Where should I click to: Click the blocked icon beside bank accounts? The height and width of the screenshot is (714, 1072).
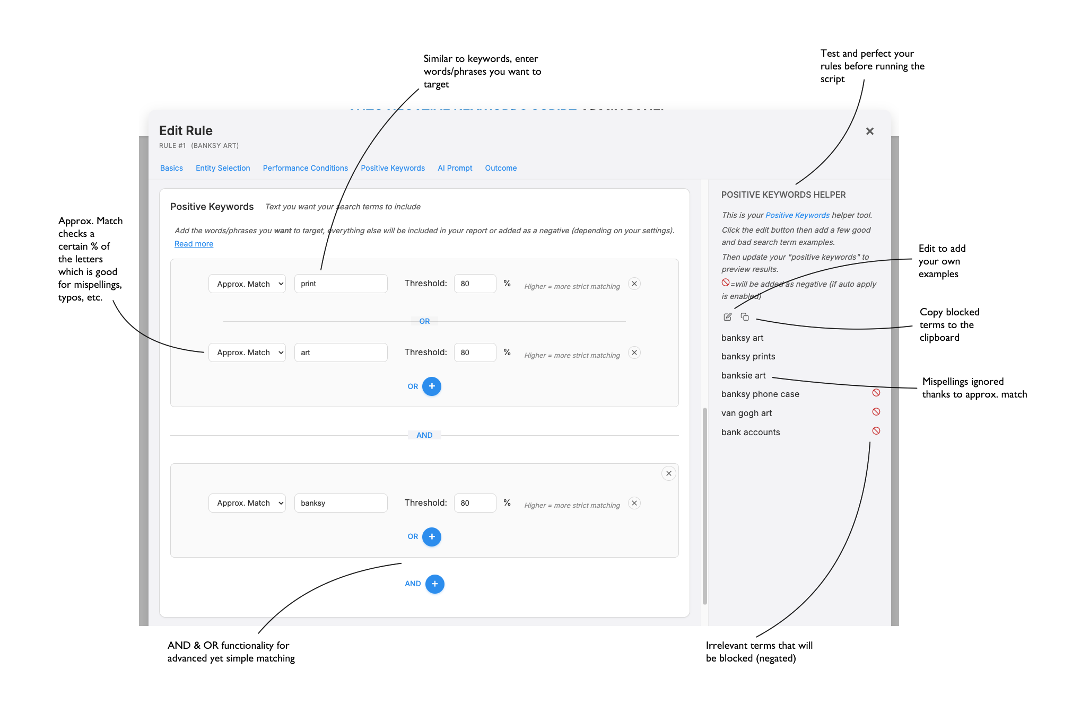coord(876,430)
